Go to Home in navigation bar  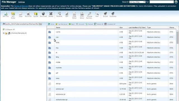point(51,24)
